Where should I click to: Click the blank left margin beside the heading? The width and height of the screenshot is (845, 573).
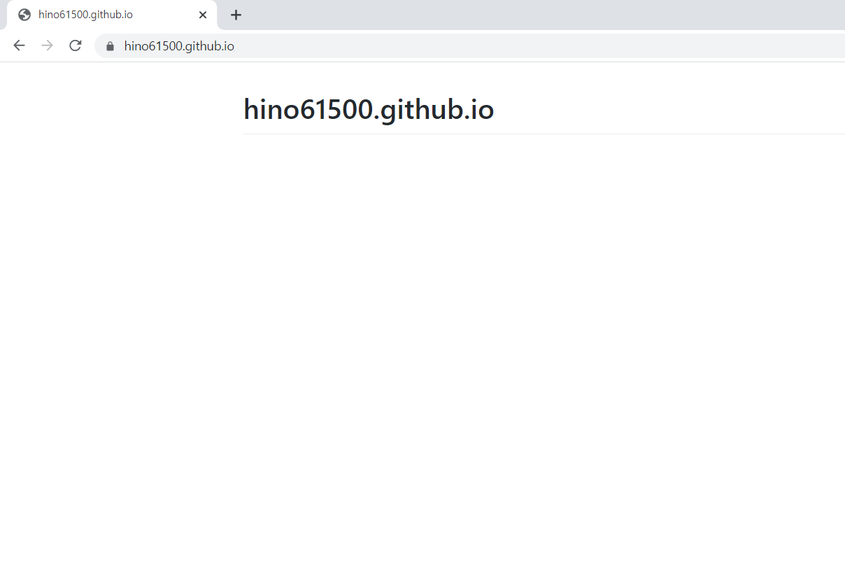pos(119,110)
